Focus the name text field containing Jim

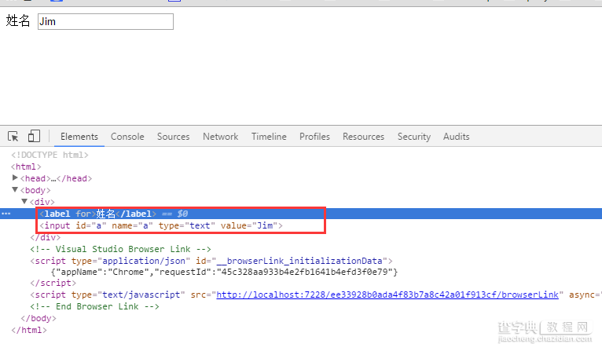click(105, 21)
